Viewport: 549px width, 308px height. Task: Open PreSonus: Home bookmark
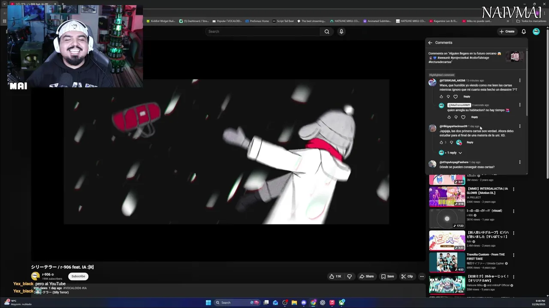[257, 21]
